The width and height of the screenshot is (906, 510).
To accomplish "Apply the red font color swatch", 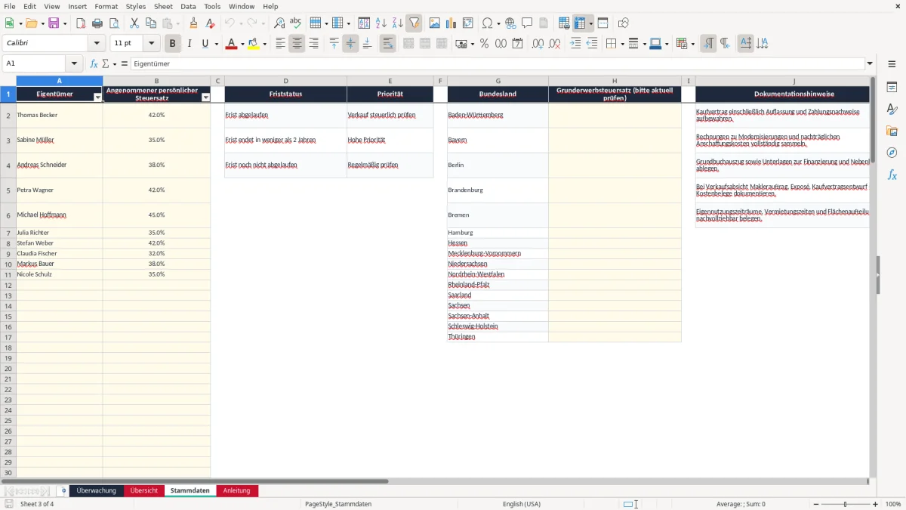I will 231,44.
